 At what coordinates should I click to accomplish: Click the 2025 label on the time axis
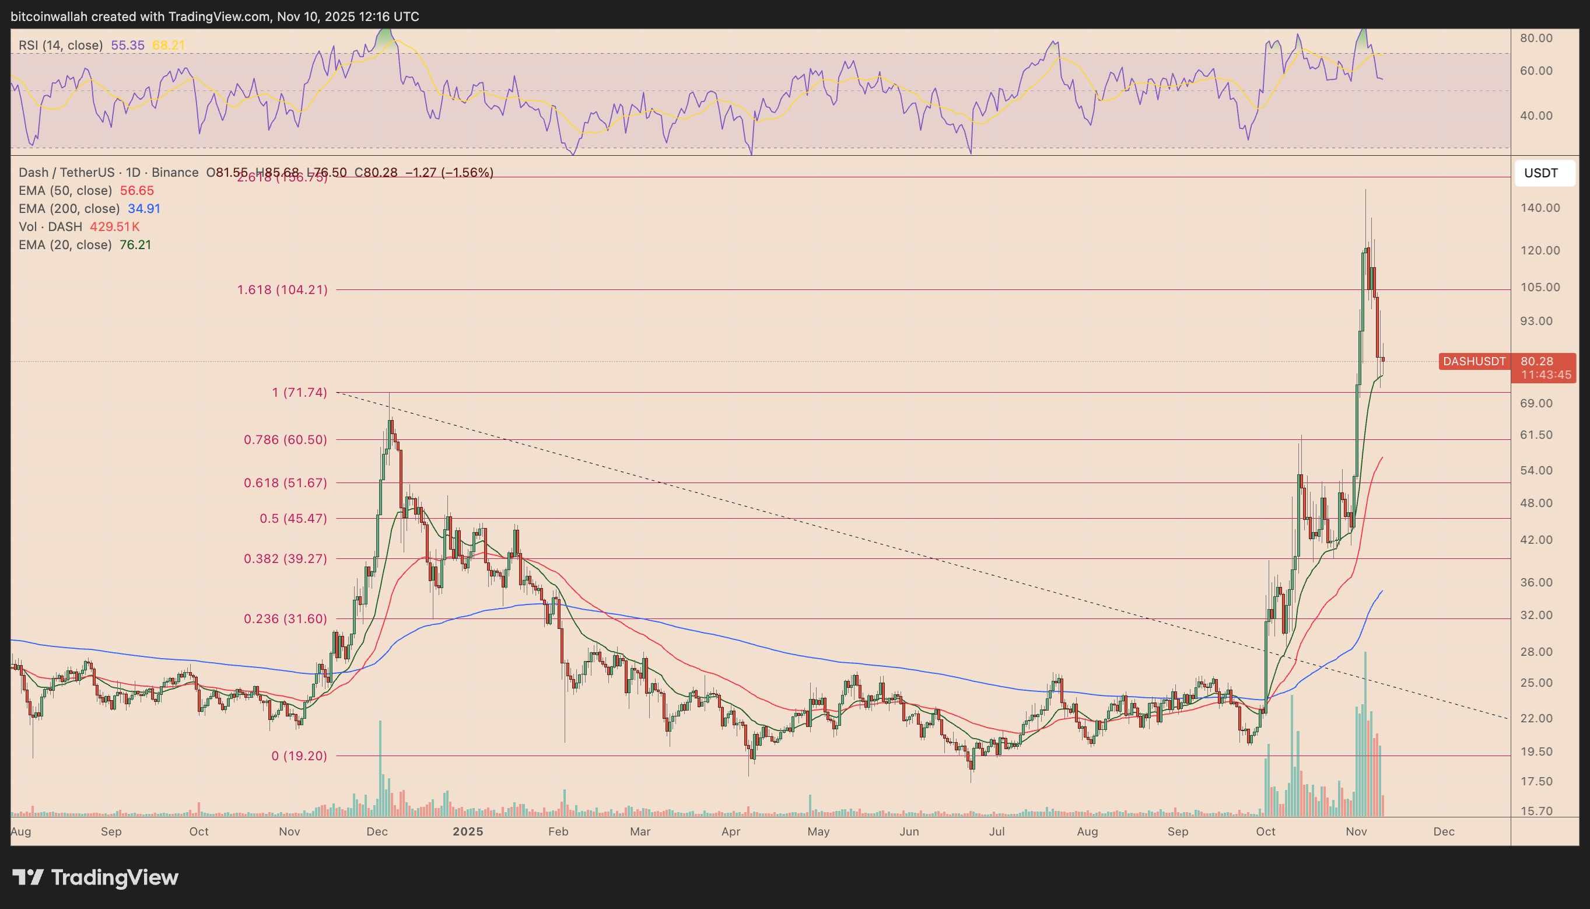point(468,831)
